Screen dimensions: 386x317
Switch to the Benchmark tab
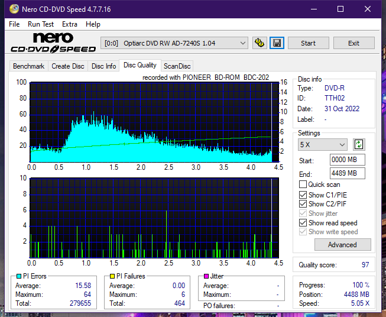pos(29,66)
